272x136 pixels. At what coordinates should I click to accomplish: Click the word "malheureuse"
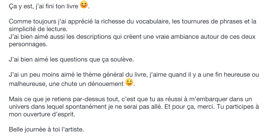coord(27,84)
